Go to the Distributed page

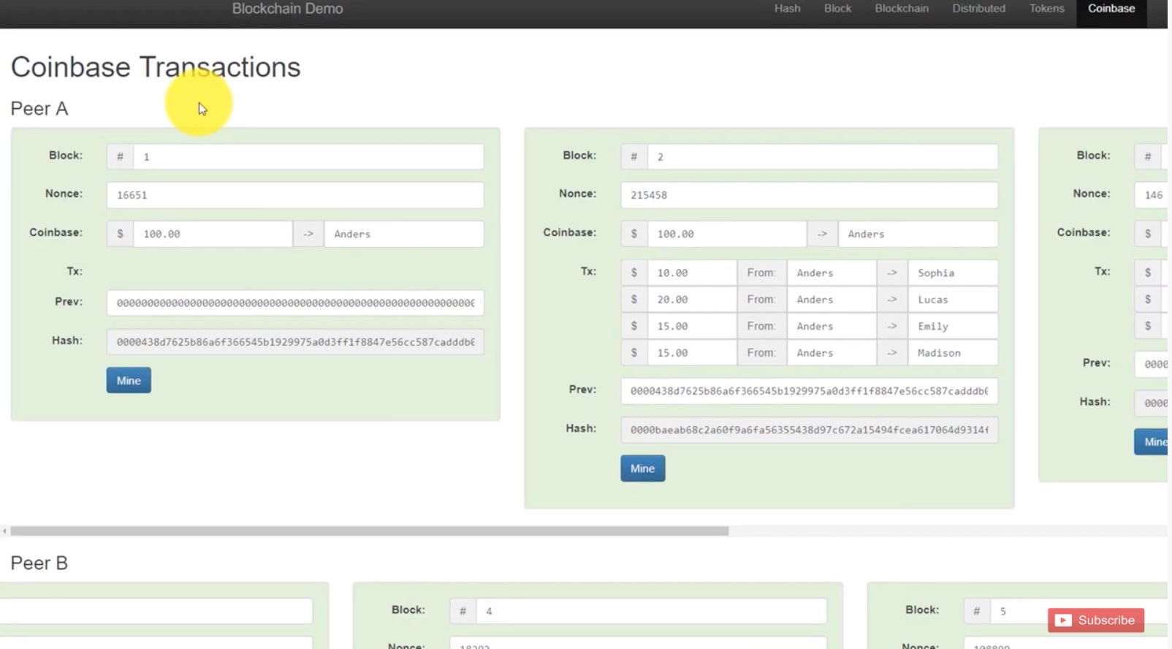click(x=978, y=9)
